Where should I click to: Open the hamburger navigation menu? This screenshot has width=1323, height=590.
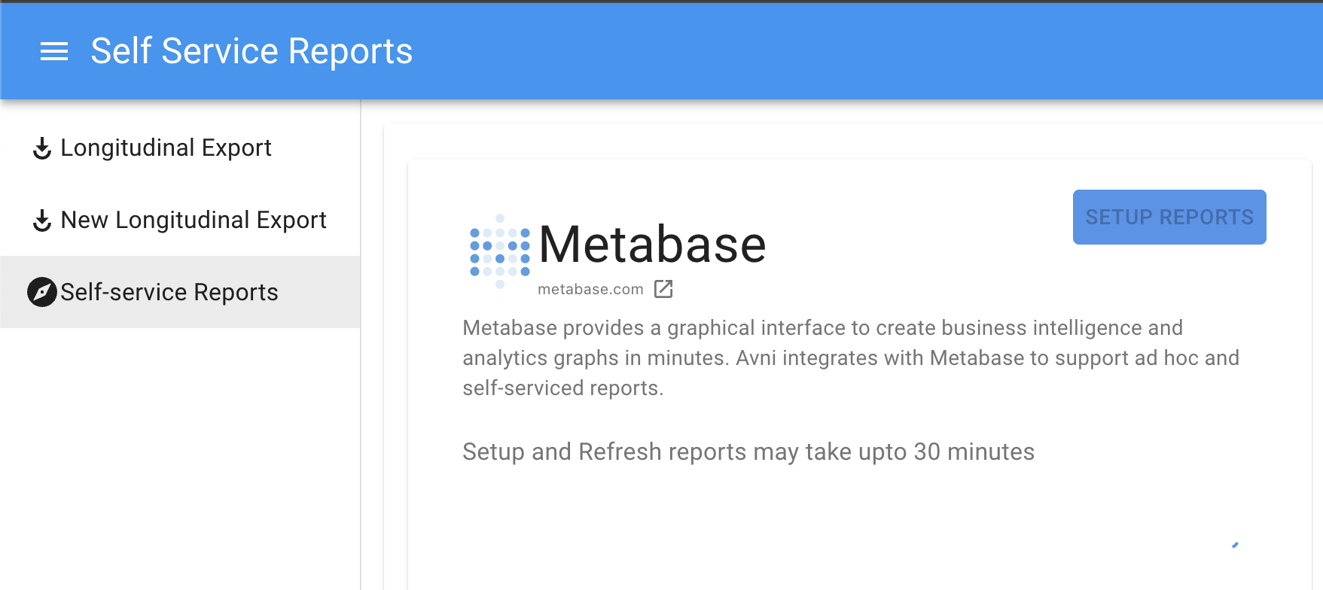pos(54,51)
